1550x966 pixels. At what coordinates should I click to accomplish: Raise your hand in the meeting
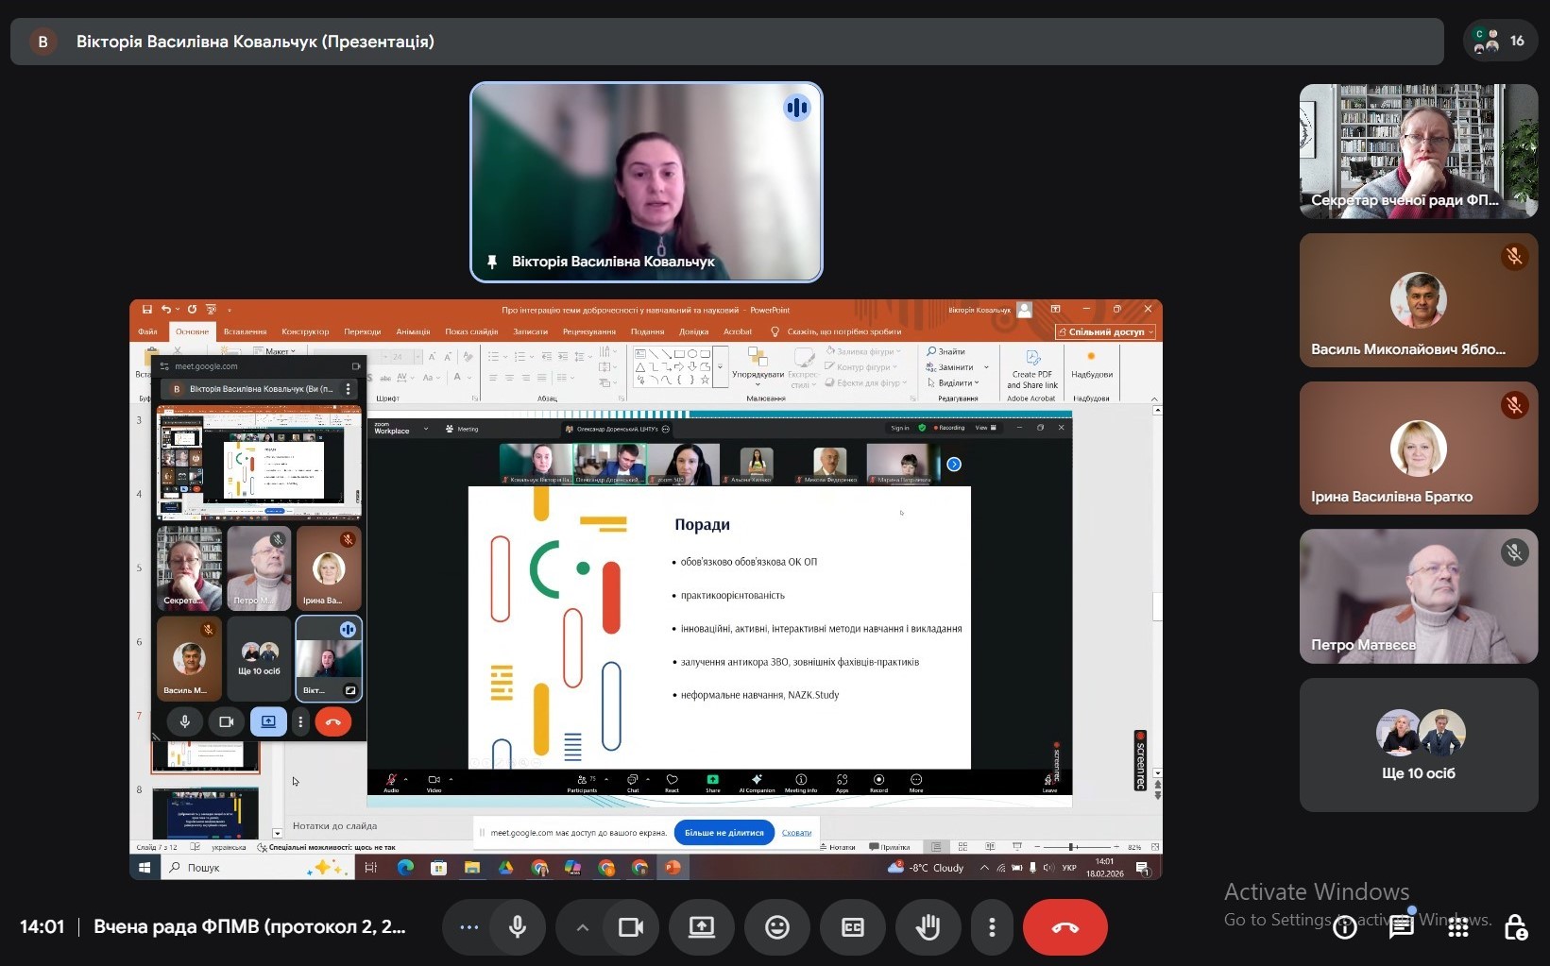928,927
